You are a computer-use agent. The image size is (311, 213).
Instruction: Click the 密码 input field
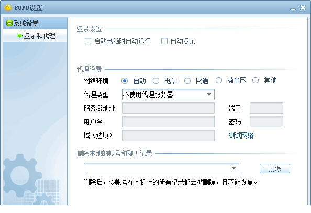(266, 122)
